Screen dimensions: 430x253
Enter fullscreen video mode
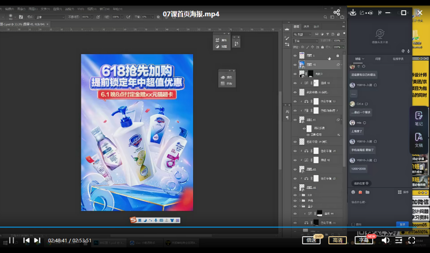(412, 240)
